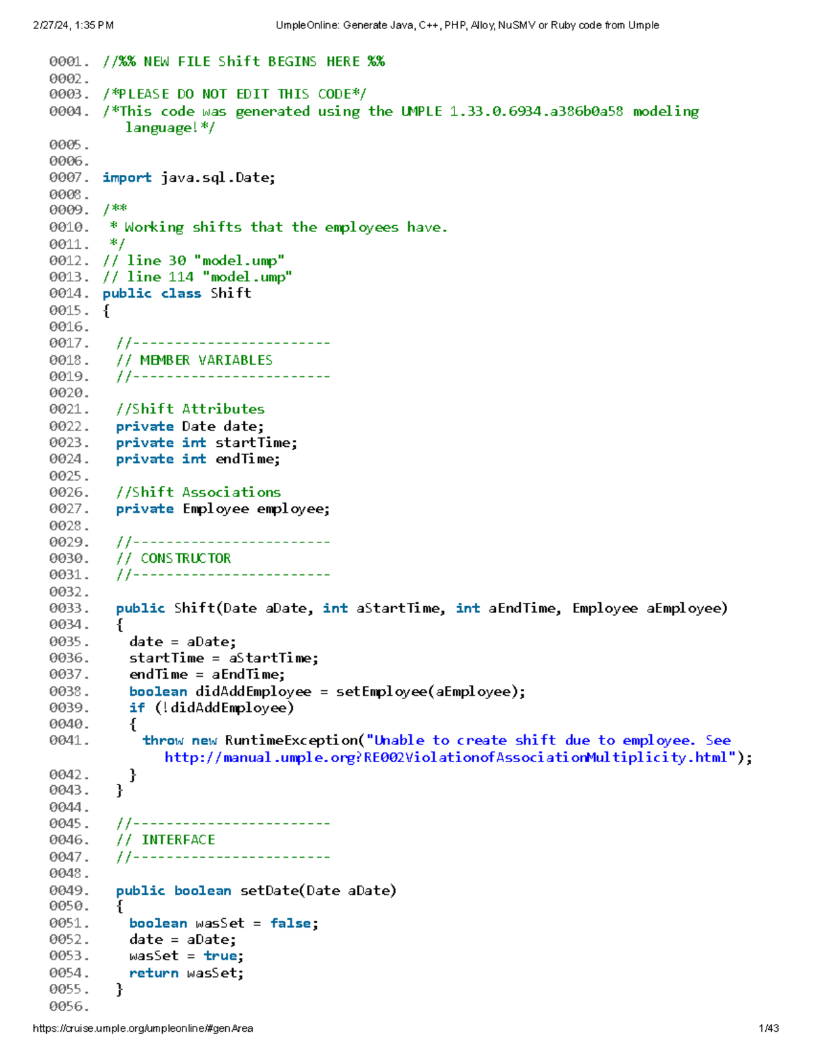Select the Shift Attributes comment
Screen dimensions: 814x1053
pyautogui.click(x=191, y=409)
